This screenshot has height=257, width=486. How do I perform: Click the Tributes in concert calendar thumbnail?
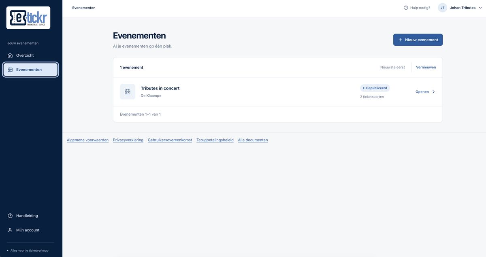pyautogui.click(x=128, y=92)
